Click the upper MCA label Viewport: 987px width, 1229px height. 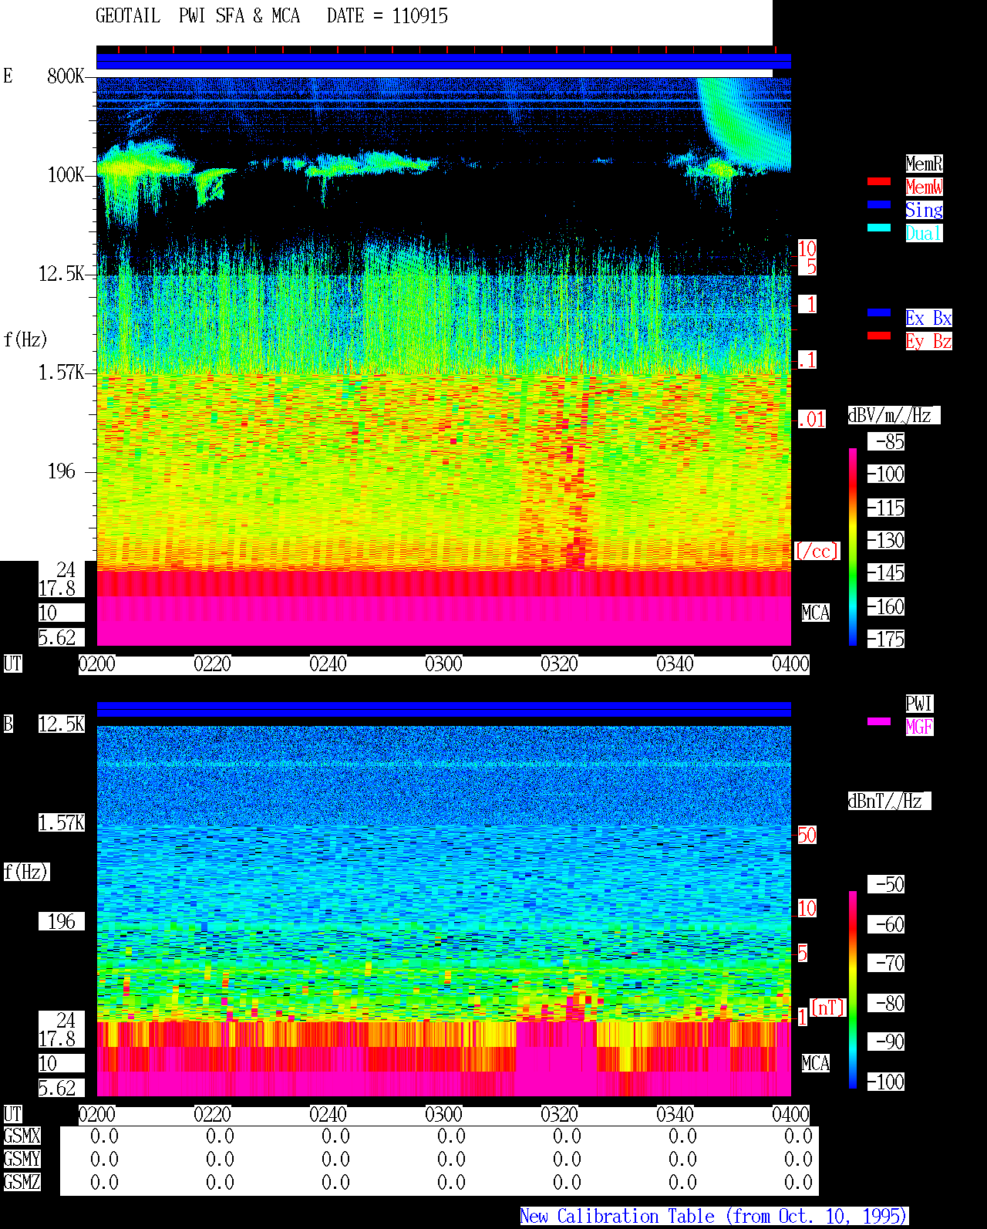pos(816,613)
